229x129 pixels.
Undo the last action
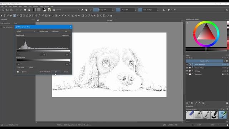coord(17,10)
